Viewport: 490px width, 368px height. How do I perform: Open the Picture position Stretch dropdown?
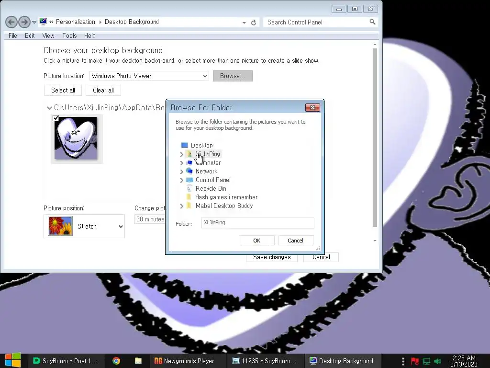(84, 226)
